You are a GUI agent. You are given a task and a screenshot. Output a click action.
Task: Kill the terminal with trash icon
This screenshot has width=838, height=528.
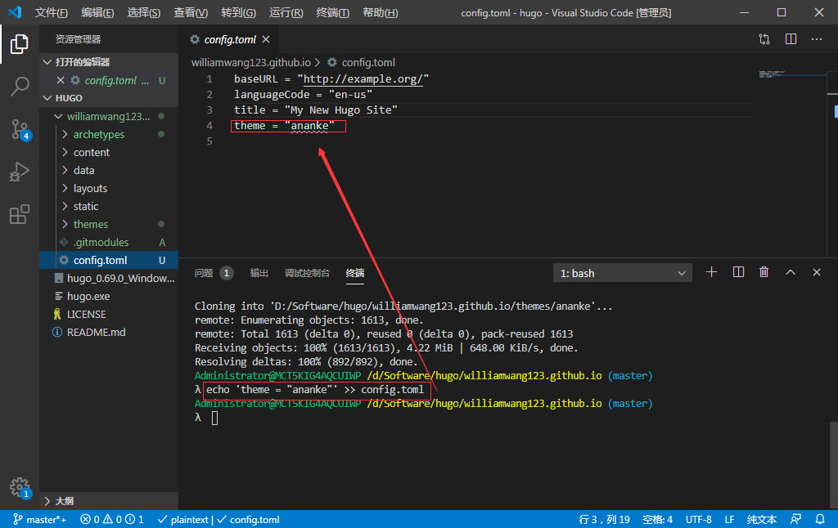[764, 272]
